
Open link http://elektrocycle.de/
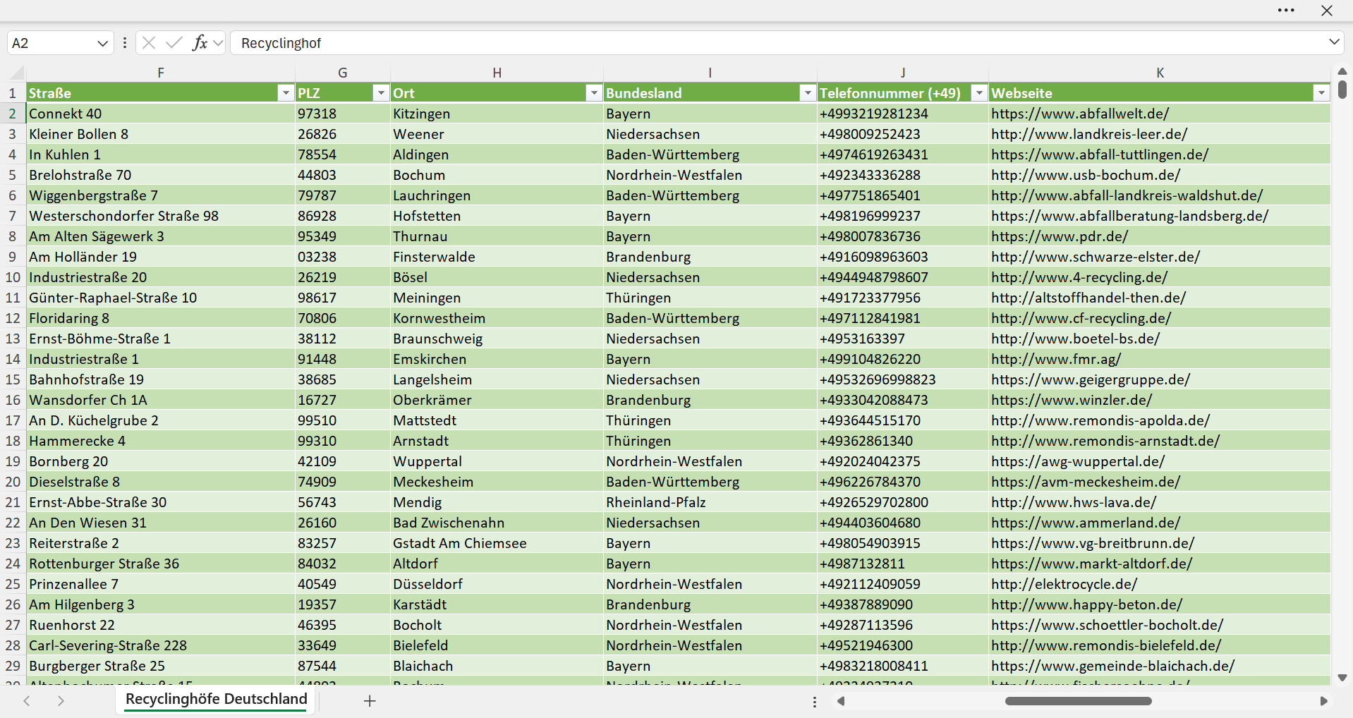(x=1064, y=584)
